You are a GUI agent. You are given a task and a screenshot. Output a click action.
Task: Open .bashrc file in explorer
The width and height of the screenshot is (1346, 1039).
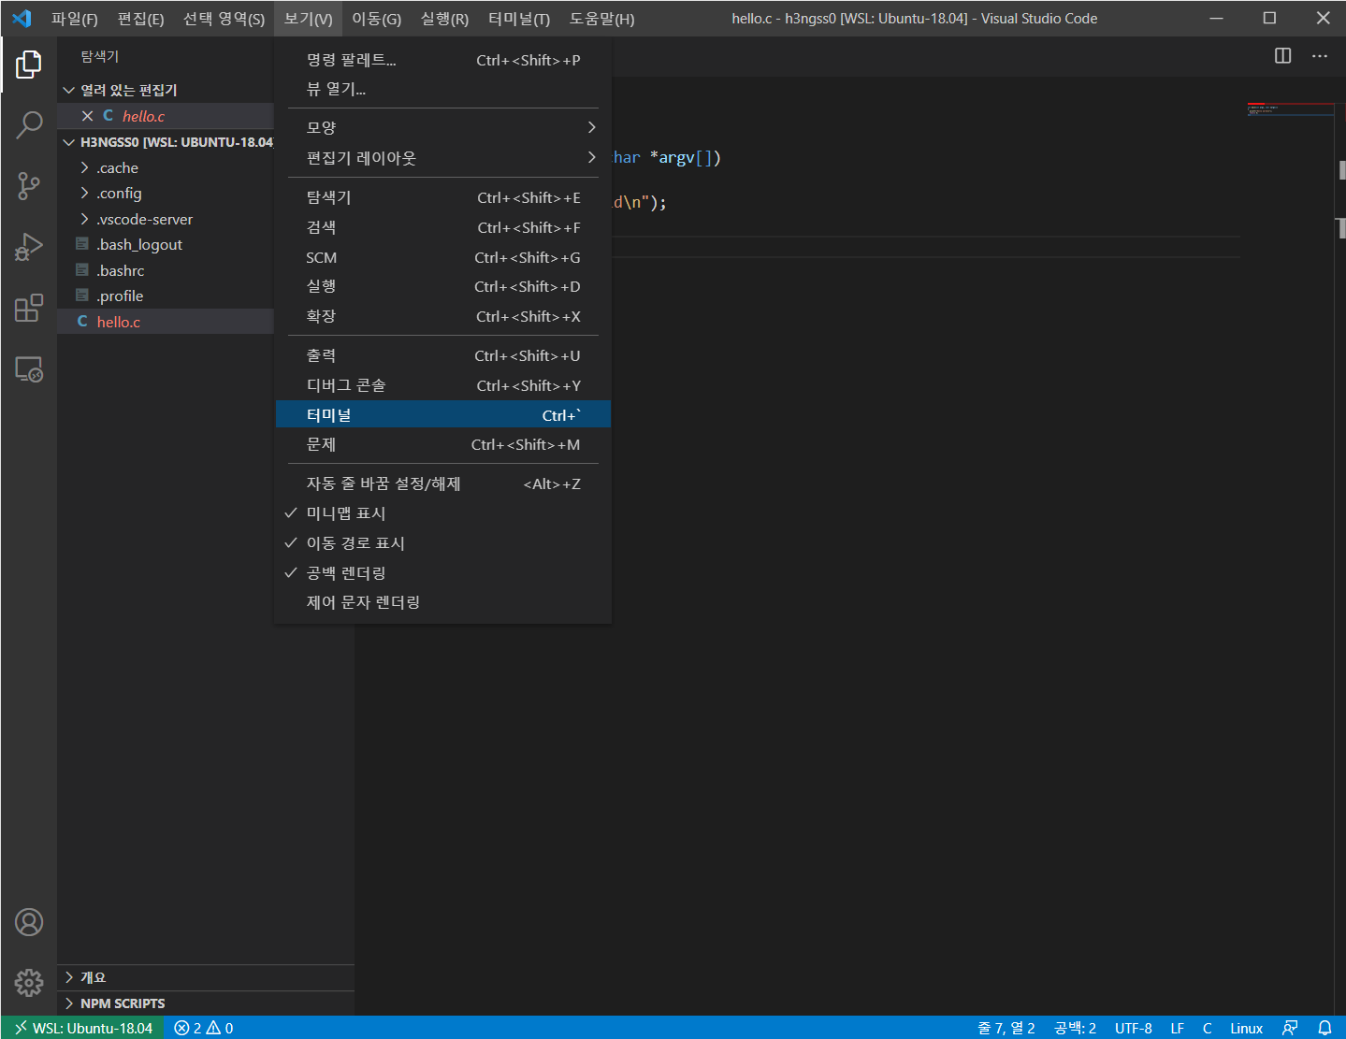(x=166, y=271)
